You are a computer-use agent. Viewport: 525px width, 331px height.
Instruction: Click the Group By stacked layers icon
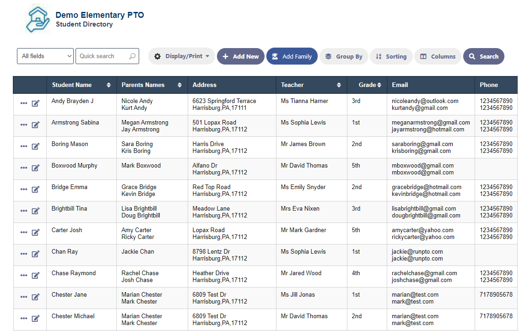click(x=329, y=56)
